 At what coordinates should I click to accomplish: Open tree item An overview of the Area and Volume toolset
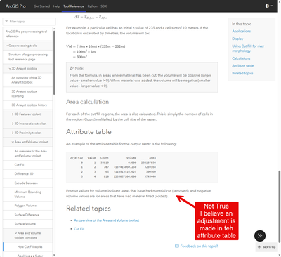(27, 153)
